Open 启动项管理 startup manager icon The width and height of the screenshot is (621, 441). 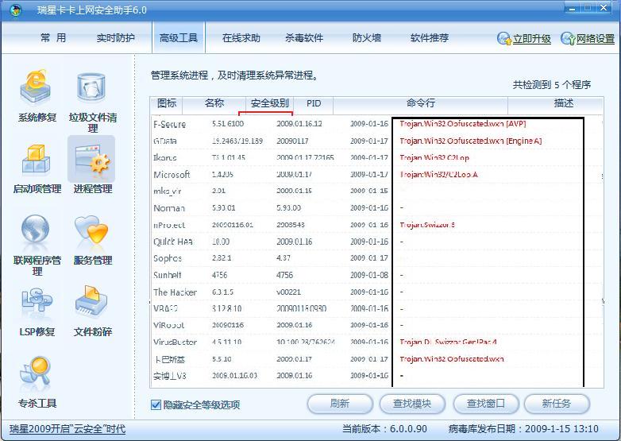click(x=36, y=160)
